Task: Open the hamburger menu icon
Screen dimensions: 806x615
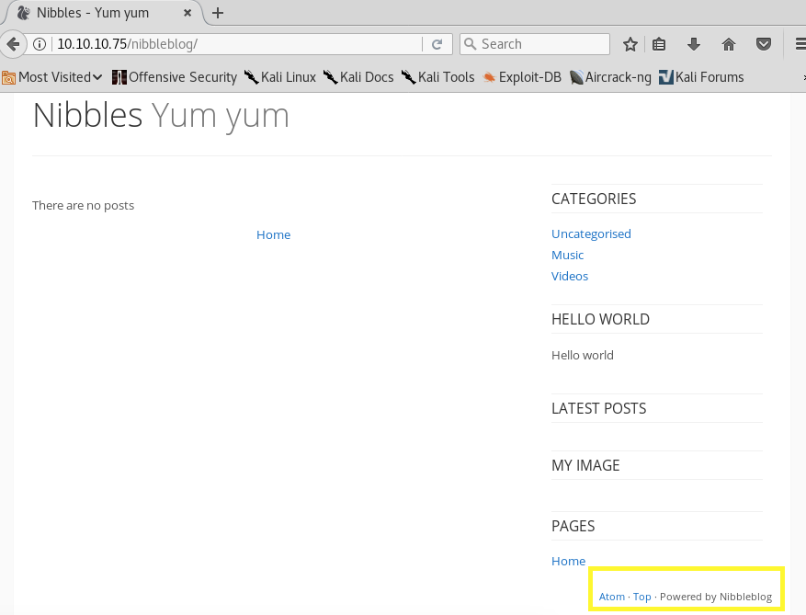Action: click(799, 44)
